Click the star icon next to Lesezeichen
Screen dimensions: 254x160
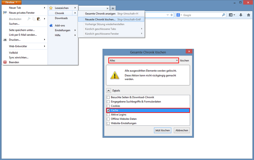[x=51, y=8]
